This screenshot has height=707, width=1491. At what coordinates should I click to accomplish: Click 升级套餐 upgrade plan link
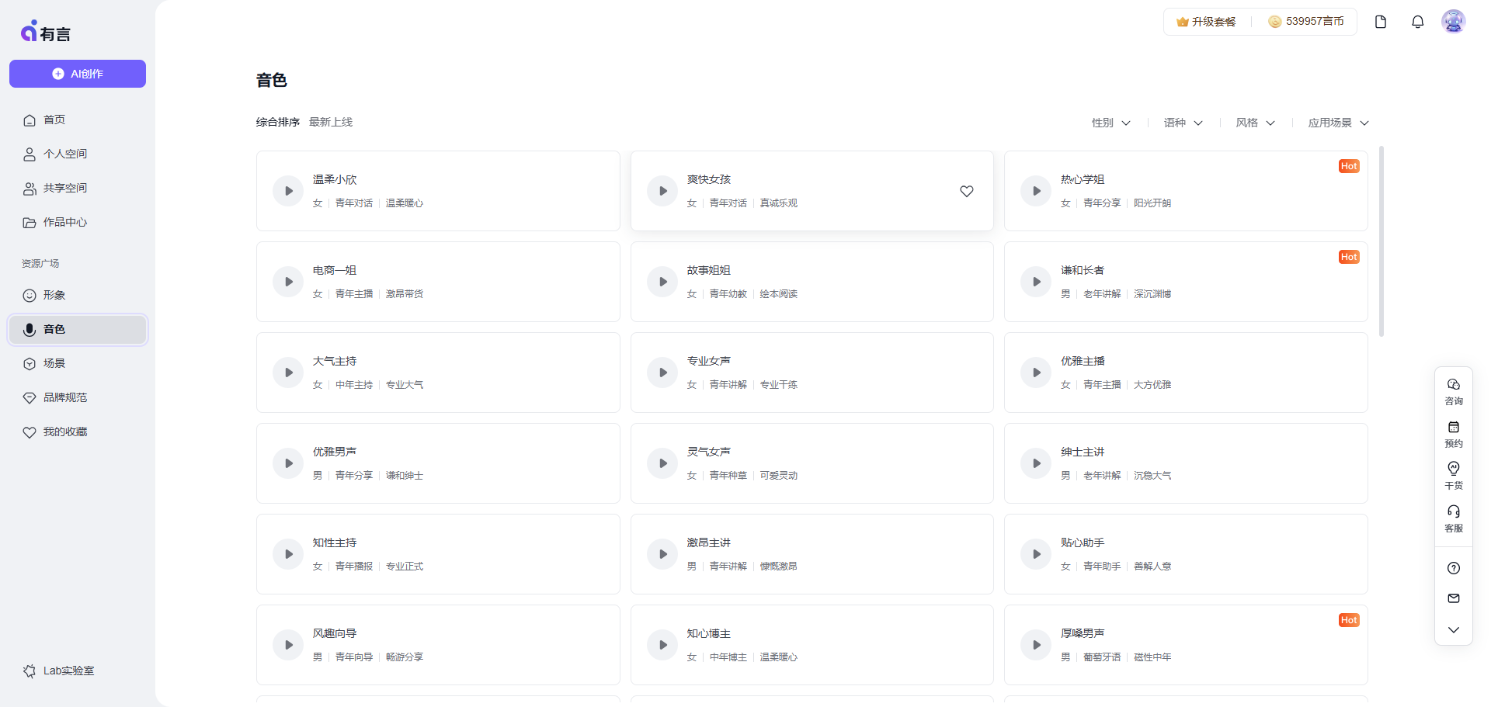pyautogui.click(x=1206, y=22)
